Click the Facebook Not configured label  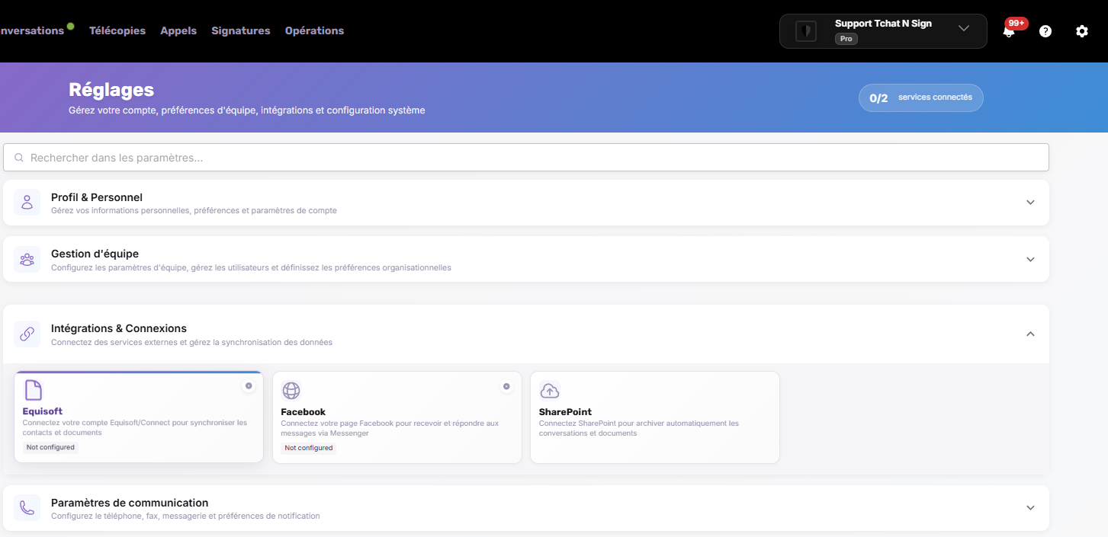pos(309,448)
